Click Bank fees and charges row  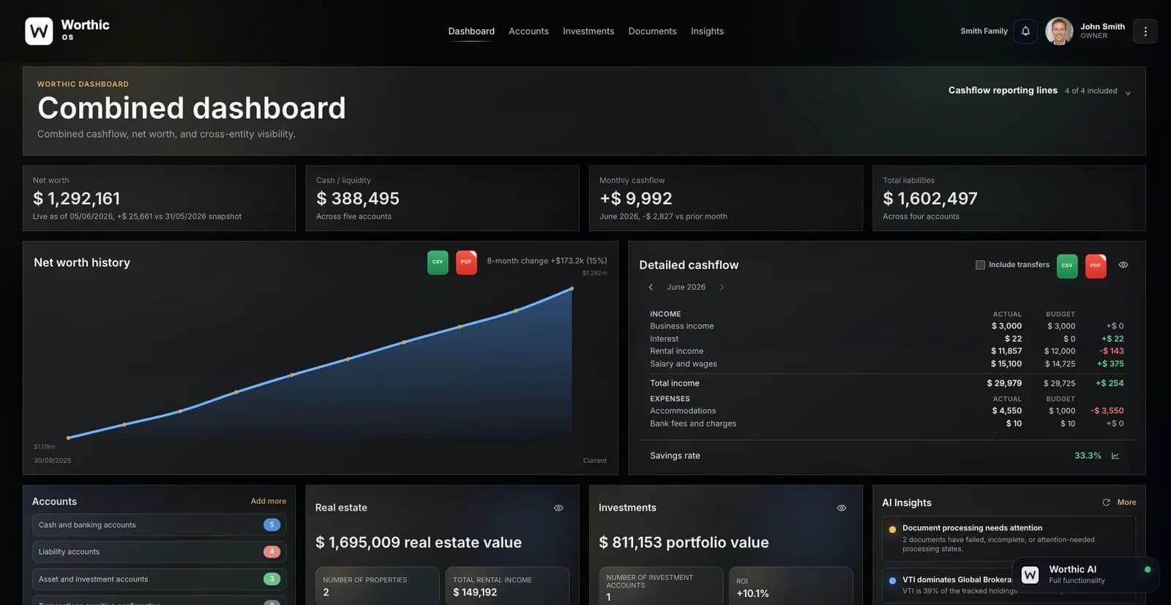(x=887, y=424)
